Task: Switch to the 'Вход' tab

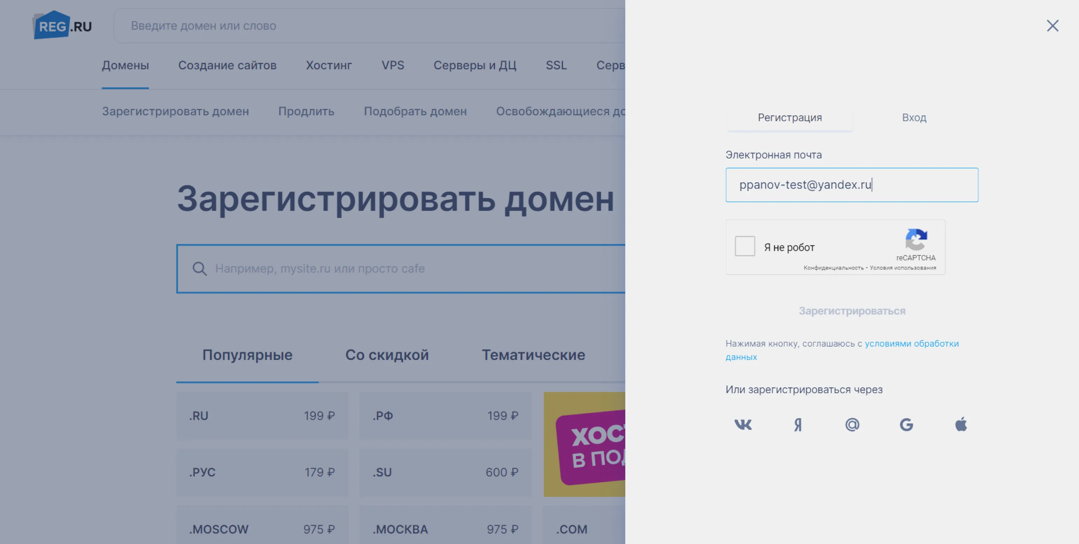Action: pos(914,118)
